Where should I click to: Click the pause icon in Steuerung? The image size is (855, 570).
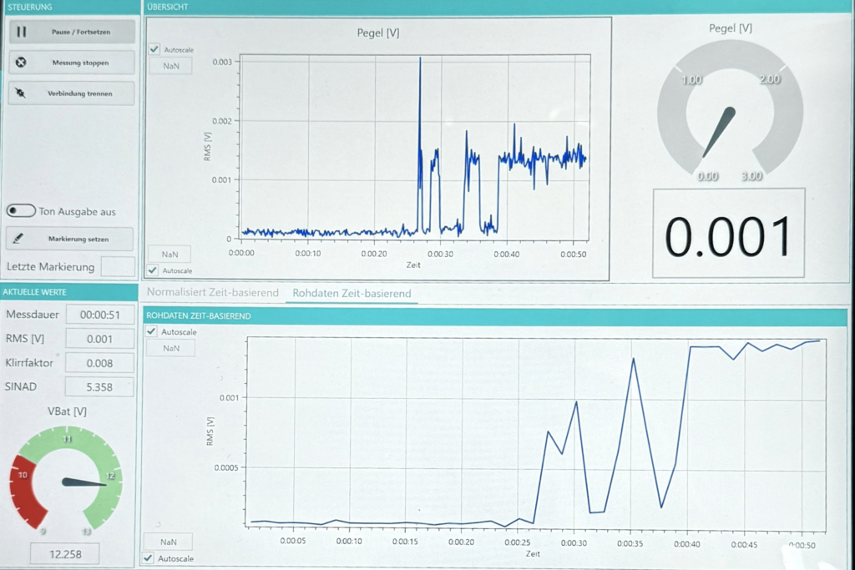pos(22,32)
